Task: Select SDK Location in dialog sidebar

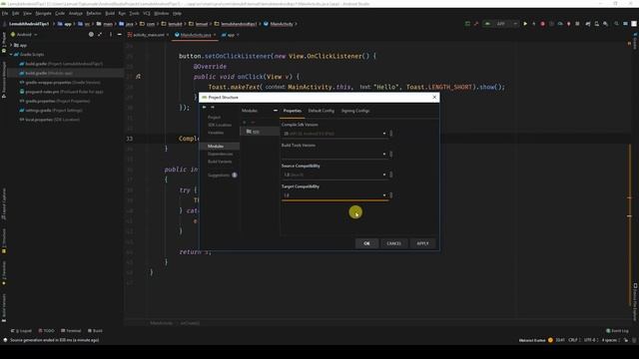Action: 220,125
